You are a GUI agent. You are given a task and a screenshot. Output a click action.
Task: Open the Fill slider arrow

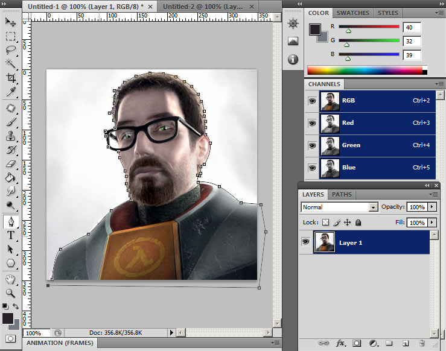click(432, 223)
